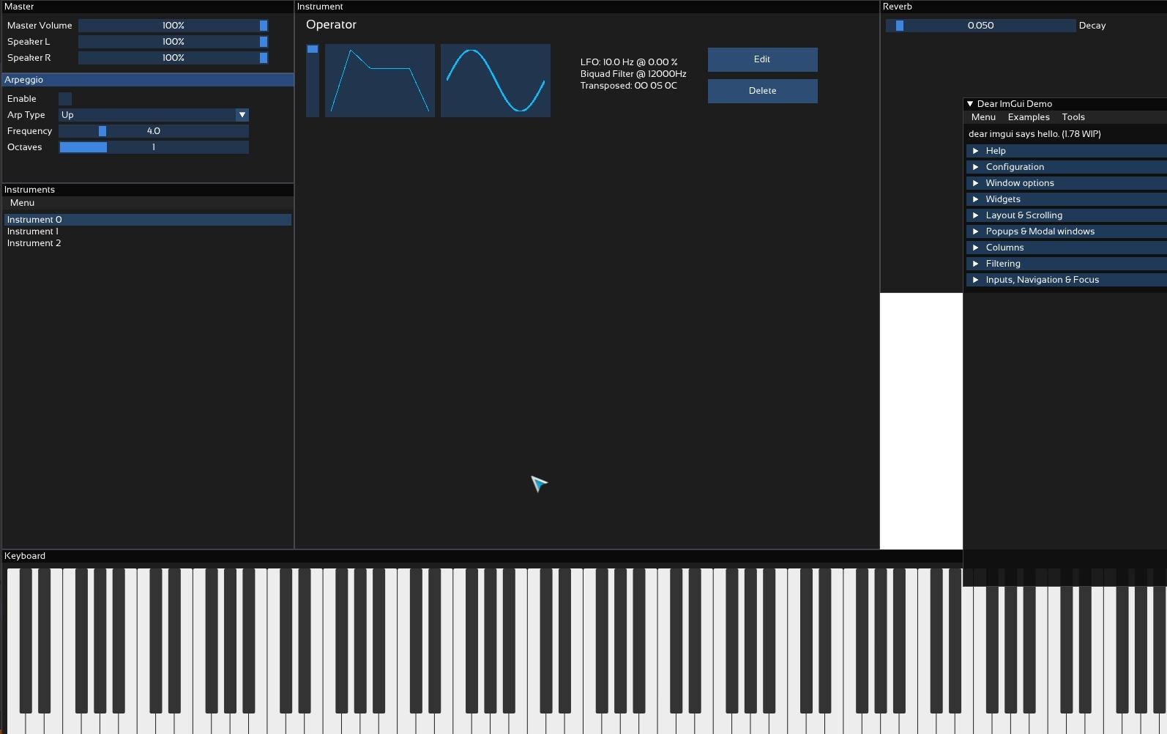Select Instrument 2 in the list
The height and width of the screenshot is (734, 1167).
tap(34, 243)
